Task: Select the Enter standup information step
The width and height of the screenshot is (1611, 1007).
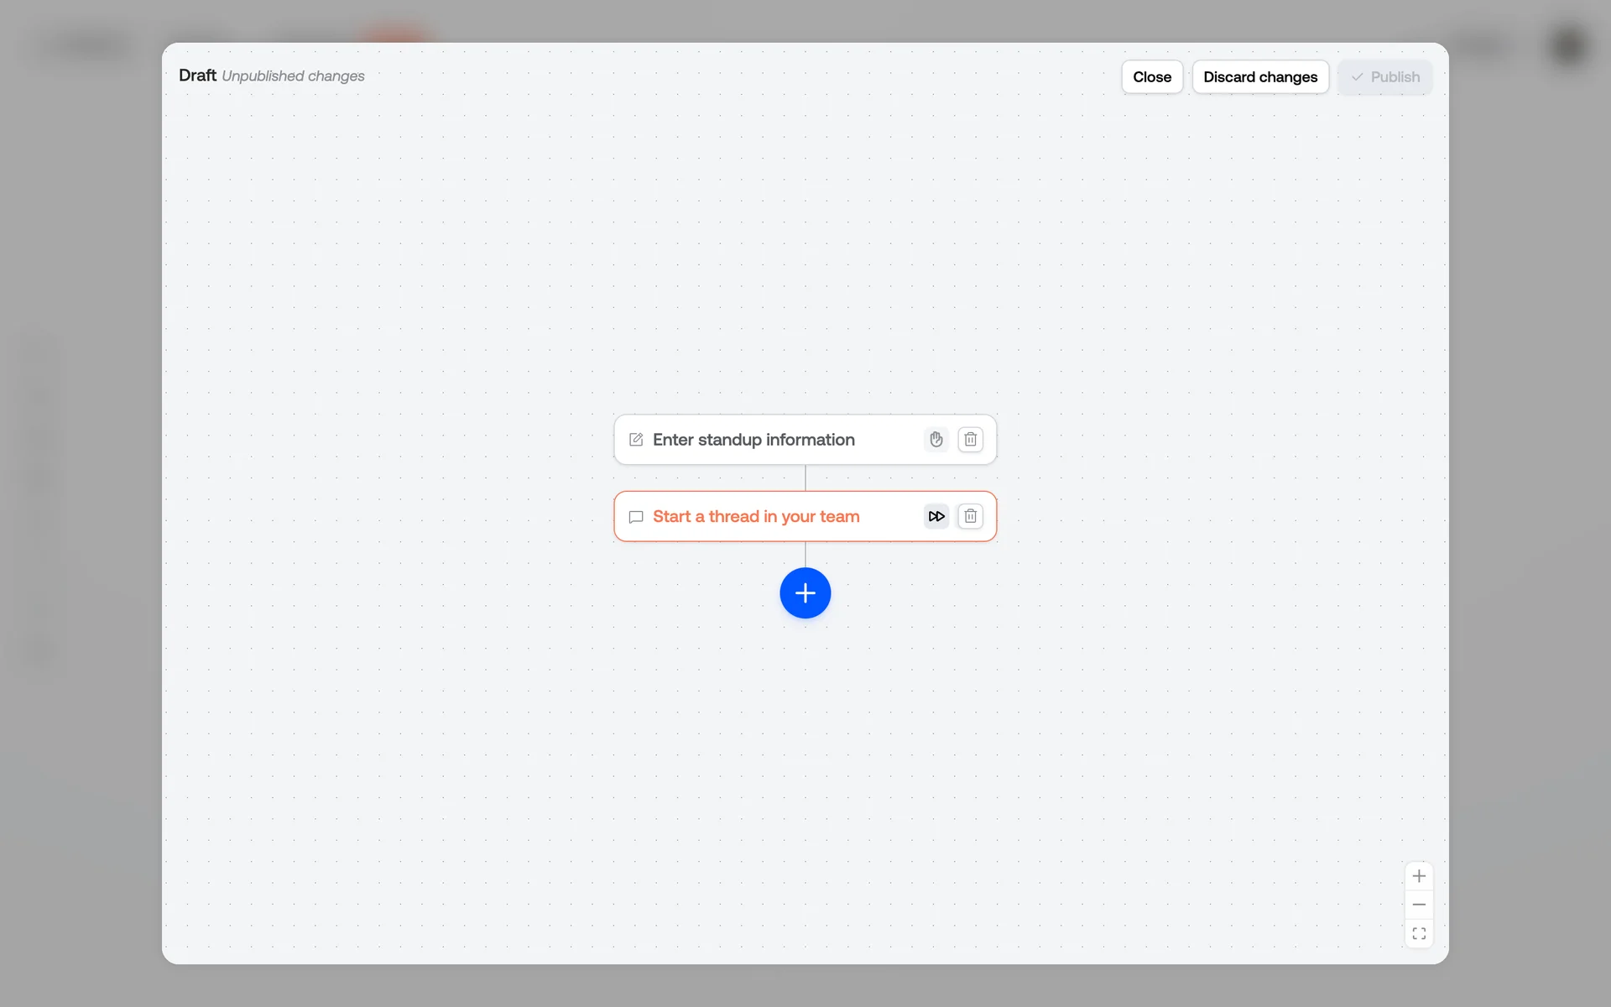Action: 753,440
